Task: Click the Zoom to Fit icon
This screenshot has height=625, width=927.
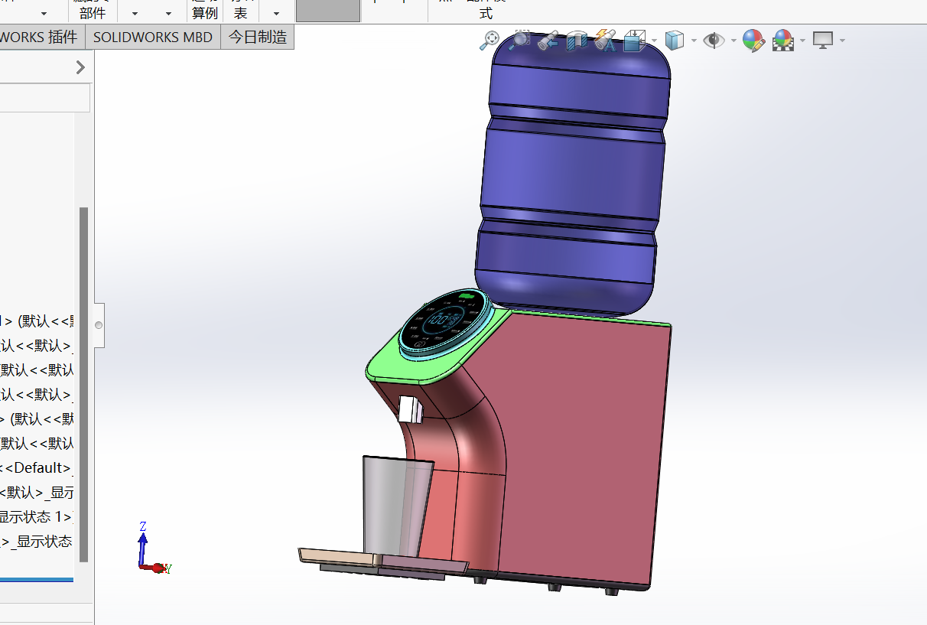Action: pyautogui.click(x=490, y=41)
